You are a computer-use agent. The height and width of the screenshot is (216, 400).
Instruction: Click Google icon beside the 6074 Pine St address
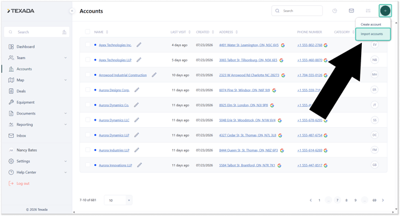274,90
